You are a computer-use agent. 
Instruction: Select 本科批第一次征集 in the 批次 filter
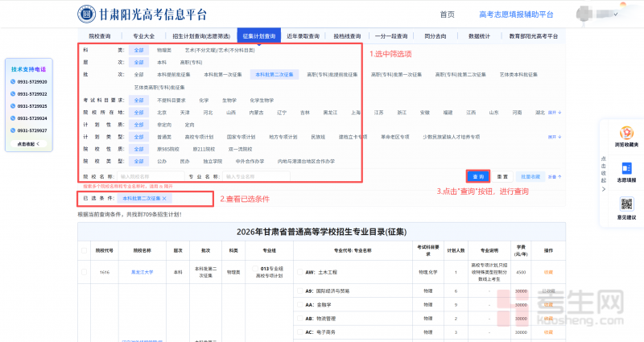point(223,75)
